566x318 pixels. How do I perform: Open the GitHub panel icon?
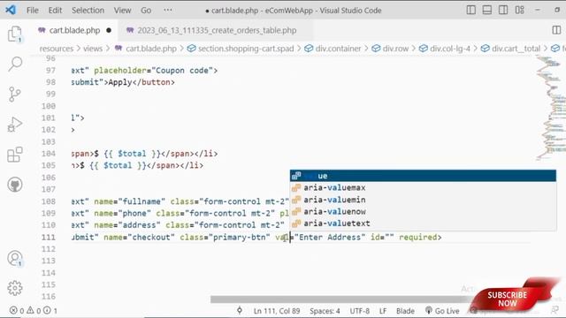coord(15,185)
